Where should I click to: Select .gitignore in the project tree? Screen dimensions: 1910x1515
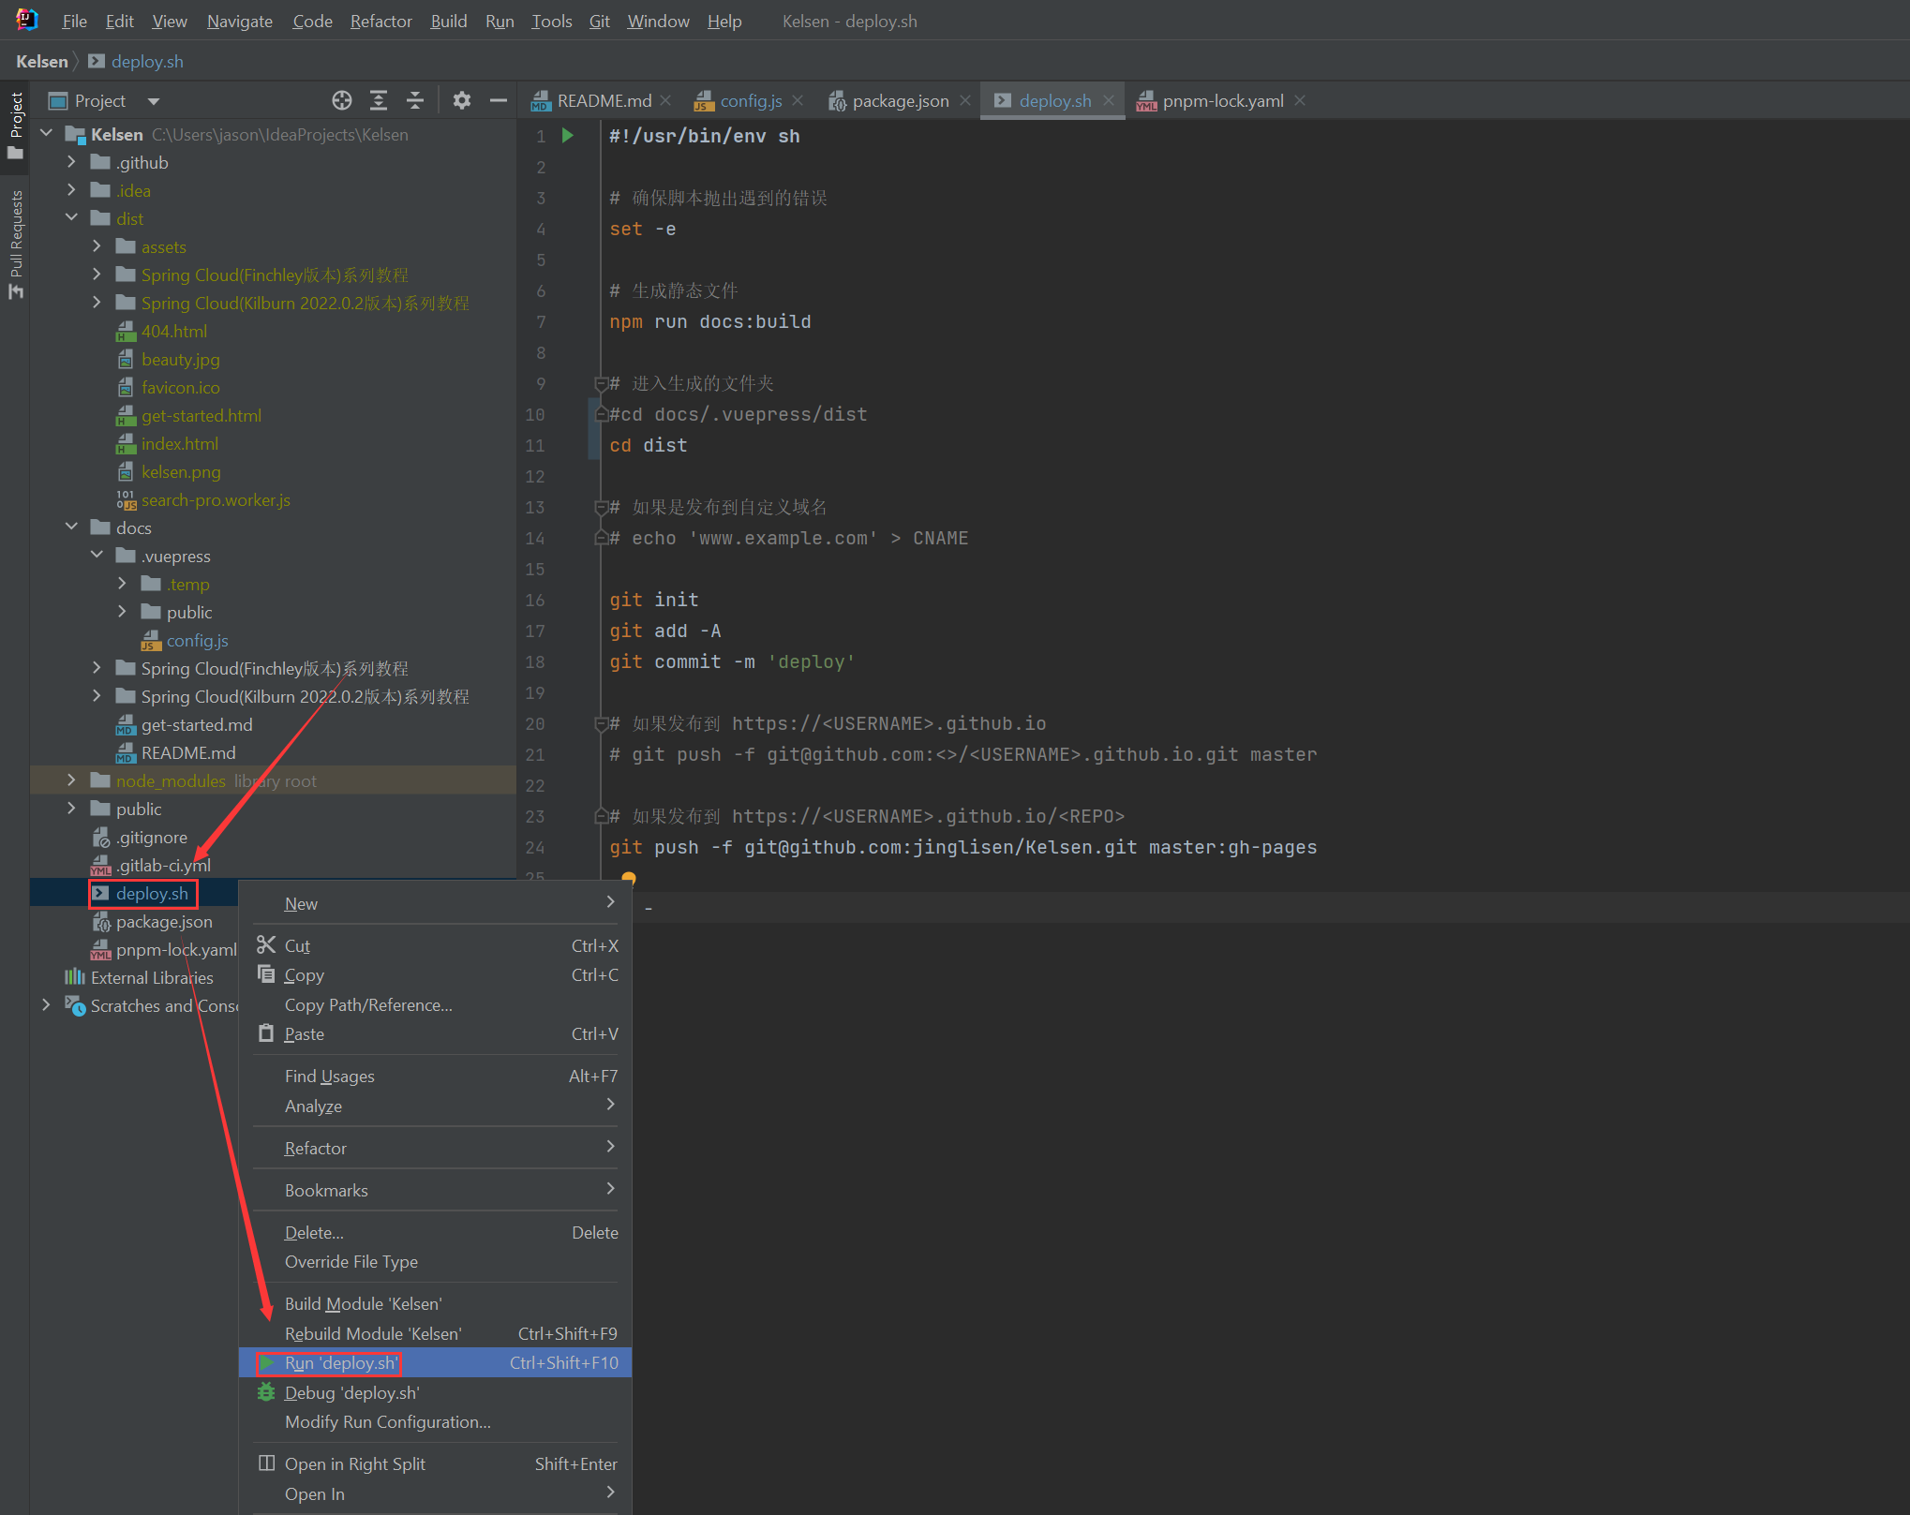[151, 837]
